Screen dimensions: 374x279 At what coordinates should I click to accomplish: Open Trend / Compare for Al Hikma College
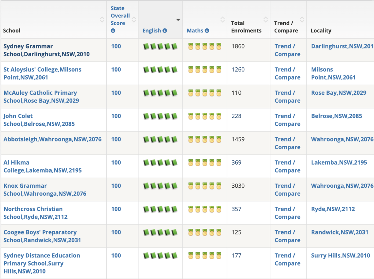click(x=287, y=166)
